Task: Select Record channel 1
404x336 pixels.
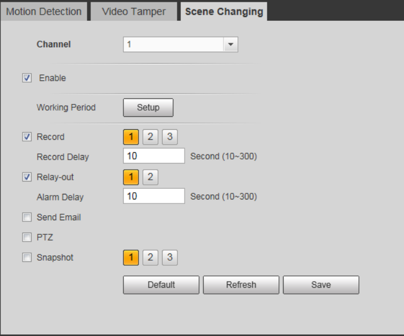Action: [x=131, y=137]
